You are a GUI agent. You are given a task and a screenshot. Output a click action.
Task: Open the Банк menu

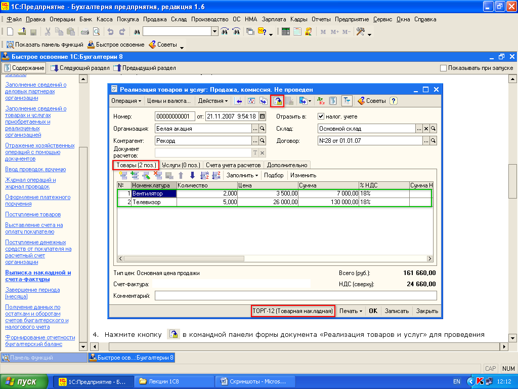[85, 19]
